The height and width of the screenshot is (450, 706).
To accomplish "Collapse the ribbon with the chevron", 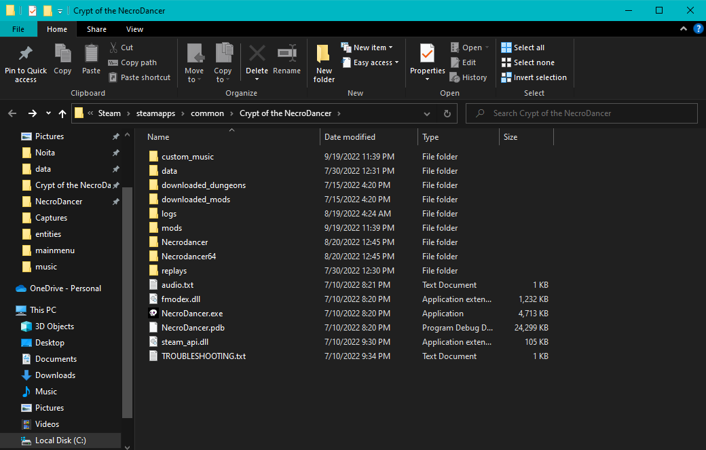I will [684, 29].
